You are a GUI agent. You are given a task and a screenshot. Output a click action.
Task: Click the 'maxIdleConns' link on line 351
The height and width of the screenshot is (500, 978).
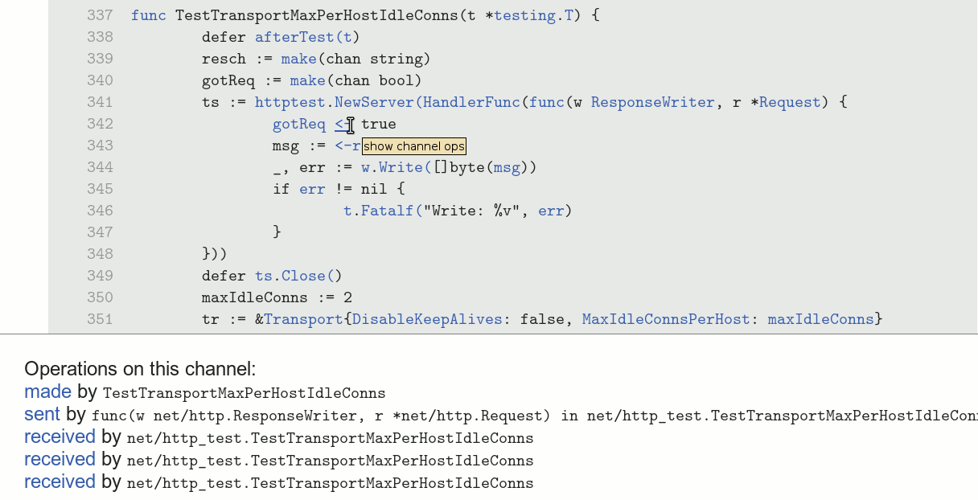[820, 319]
